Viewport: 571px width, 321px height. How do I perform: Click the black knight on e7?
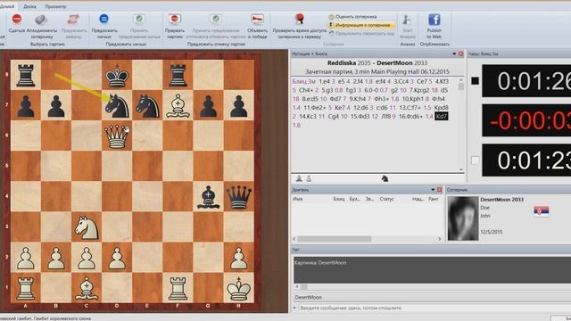pyautogui.click(x=147, y=106)
